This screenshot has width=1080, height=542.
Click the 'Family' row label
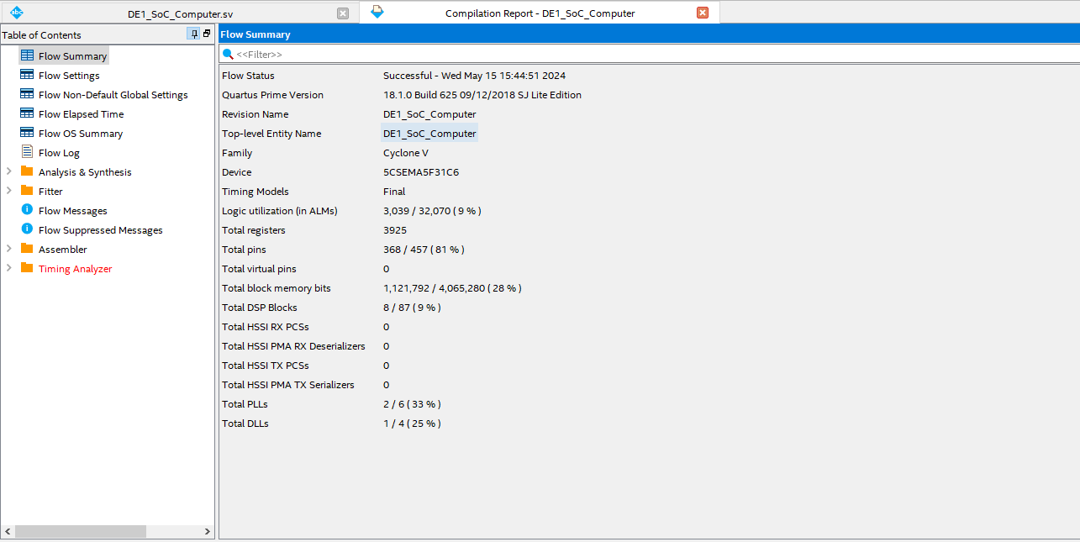(237, 153)
